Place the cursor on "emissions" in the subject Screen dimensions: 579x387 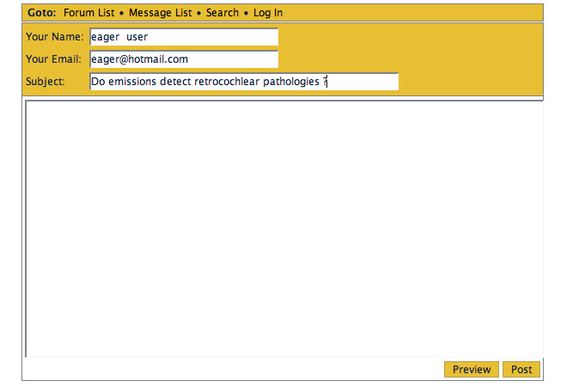tap(132, 82)
